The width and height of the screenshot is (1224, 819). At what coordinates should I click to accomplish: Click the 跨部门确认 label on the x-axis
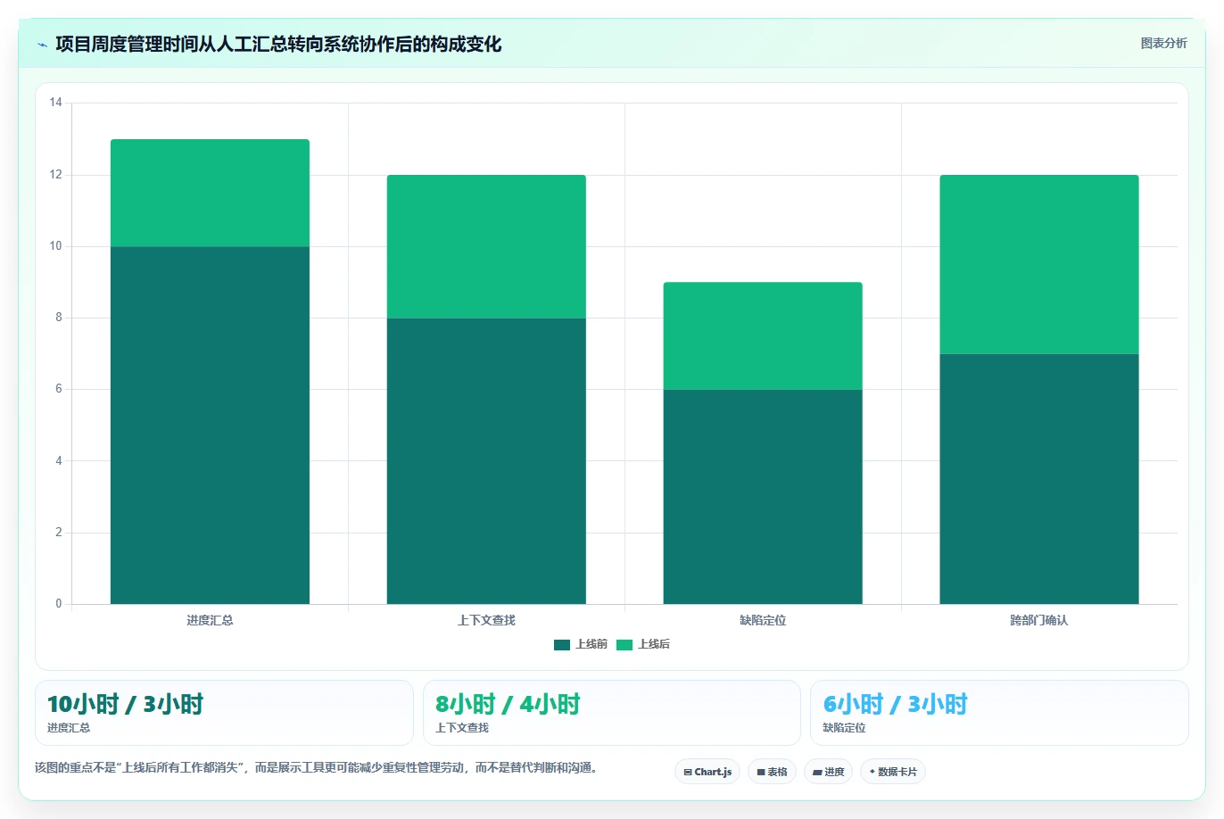pyautogui.click(x=1039, y=620)
